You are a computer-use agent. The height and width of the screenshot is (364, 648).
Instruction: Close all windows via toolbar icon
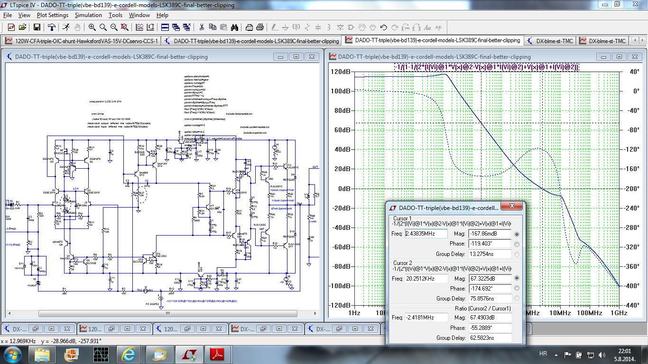[x=187, y=27]
